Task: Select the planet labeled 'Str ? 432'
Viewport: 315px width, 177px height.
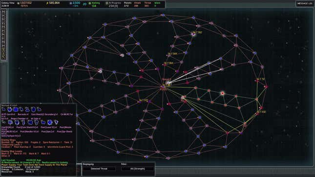Action: (x=257, y=114)
